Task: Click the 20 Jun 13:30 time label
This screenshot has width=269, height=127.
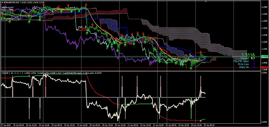Action: pyautogui.click(x=107, y=125)
